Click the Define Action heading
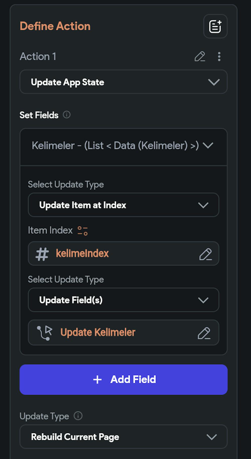Viewport: 251px width, 459px height. tap(55, 26)
